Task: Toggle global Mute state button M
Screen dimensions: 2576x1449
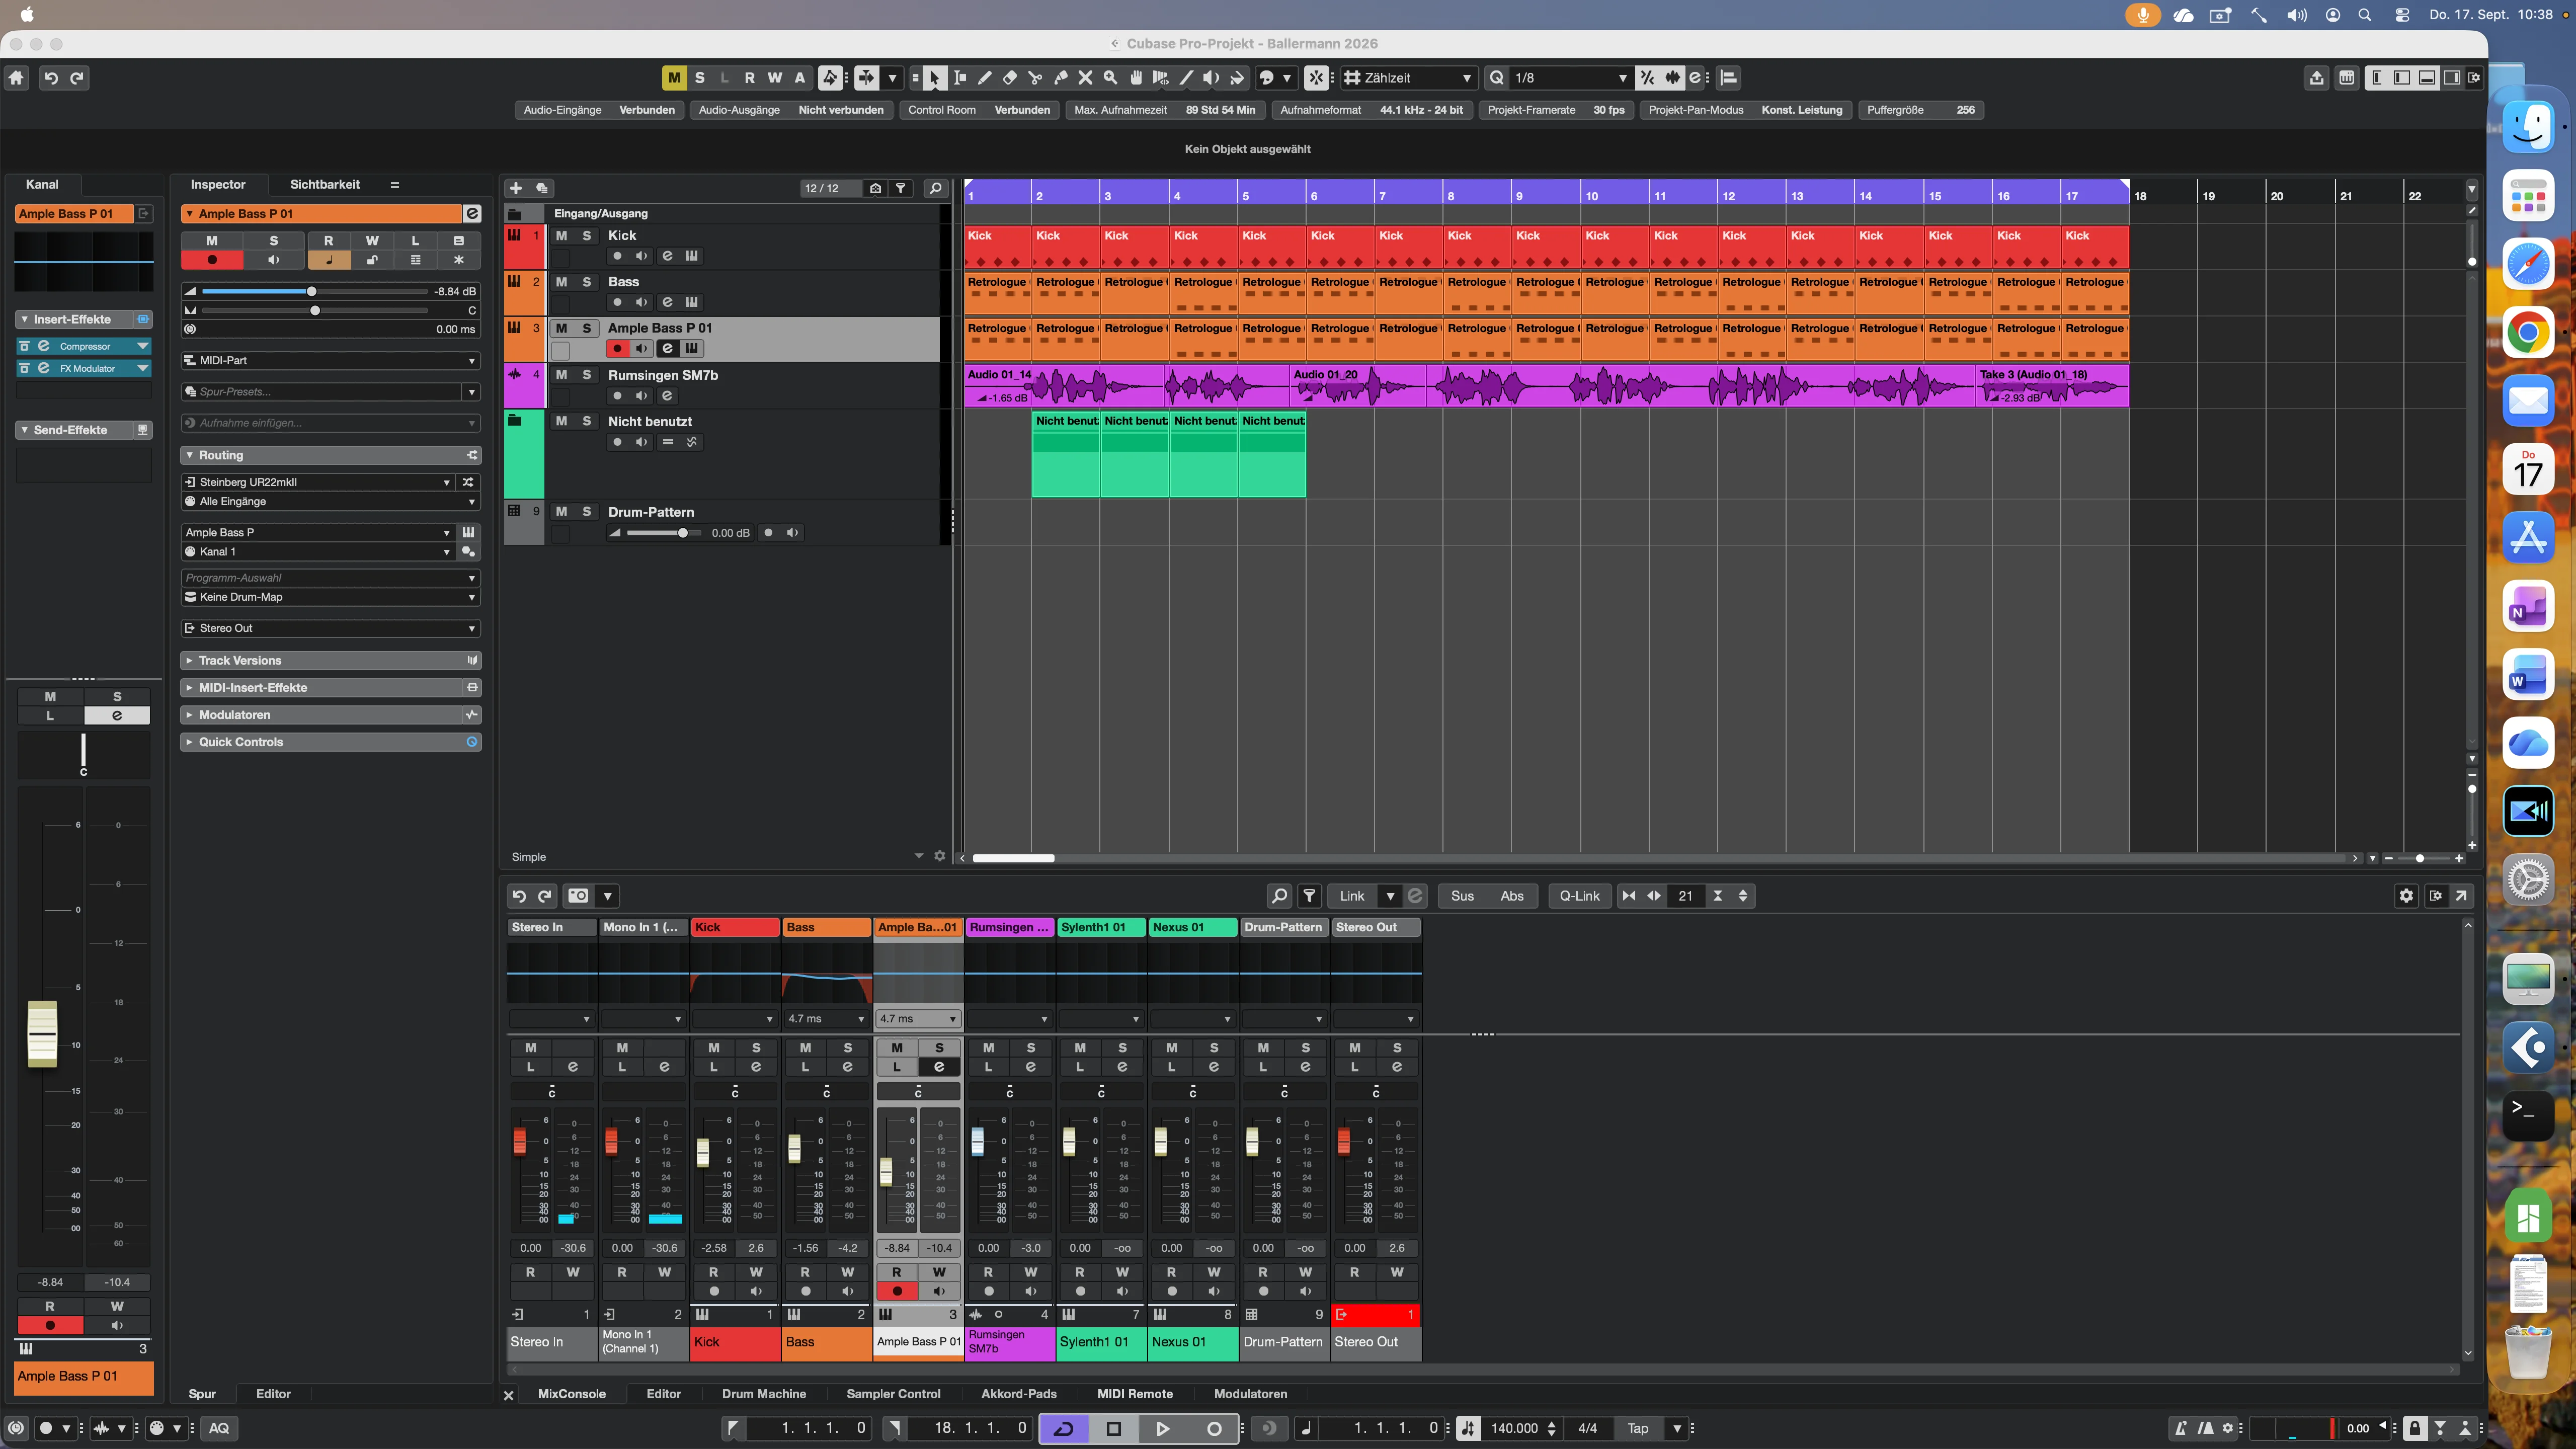Action: (x=674, y=78)
